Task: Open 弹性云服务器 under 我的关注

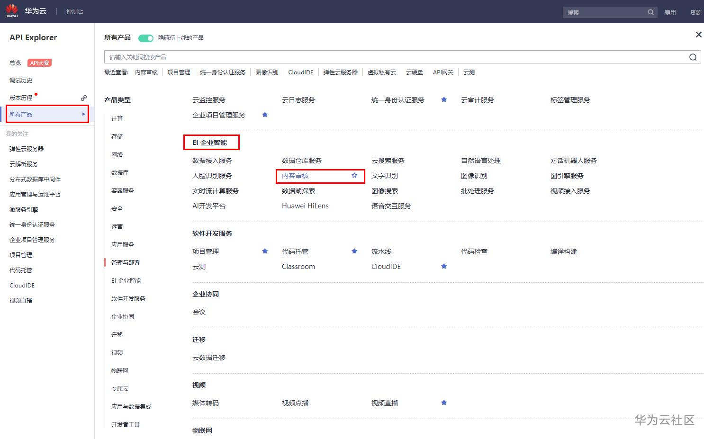Action: coord(27,149)
